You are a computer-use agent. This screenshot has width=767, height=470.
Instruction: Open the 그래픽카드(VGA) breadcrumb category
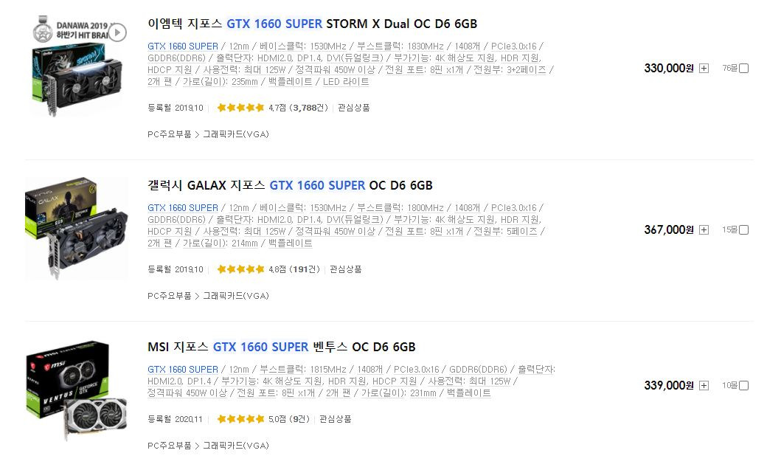click(235, 135)
